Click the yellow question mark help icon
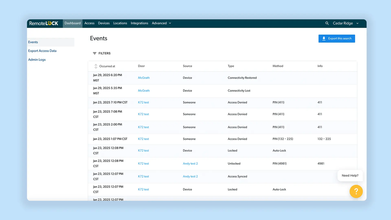Screen dimensions: 391x220 pyautogui.click(x=356, y=191)
